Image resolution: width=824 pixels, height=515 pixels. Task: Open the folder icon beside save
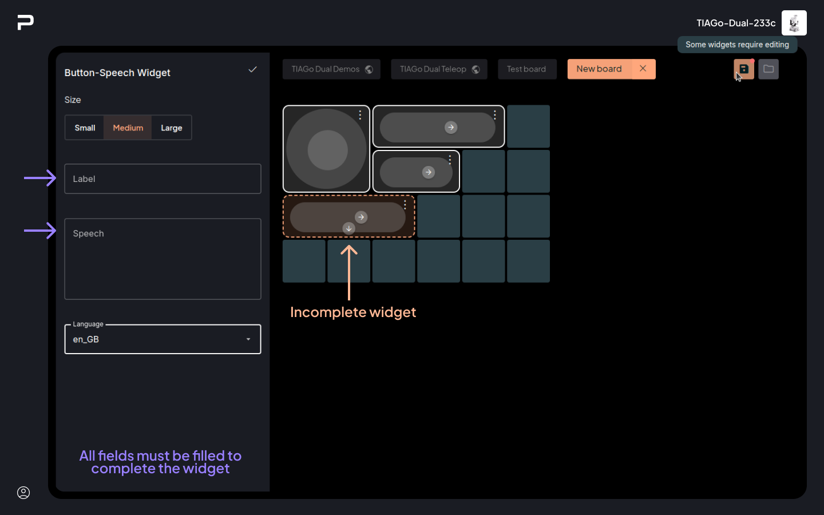768,69
